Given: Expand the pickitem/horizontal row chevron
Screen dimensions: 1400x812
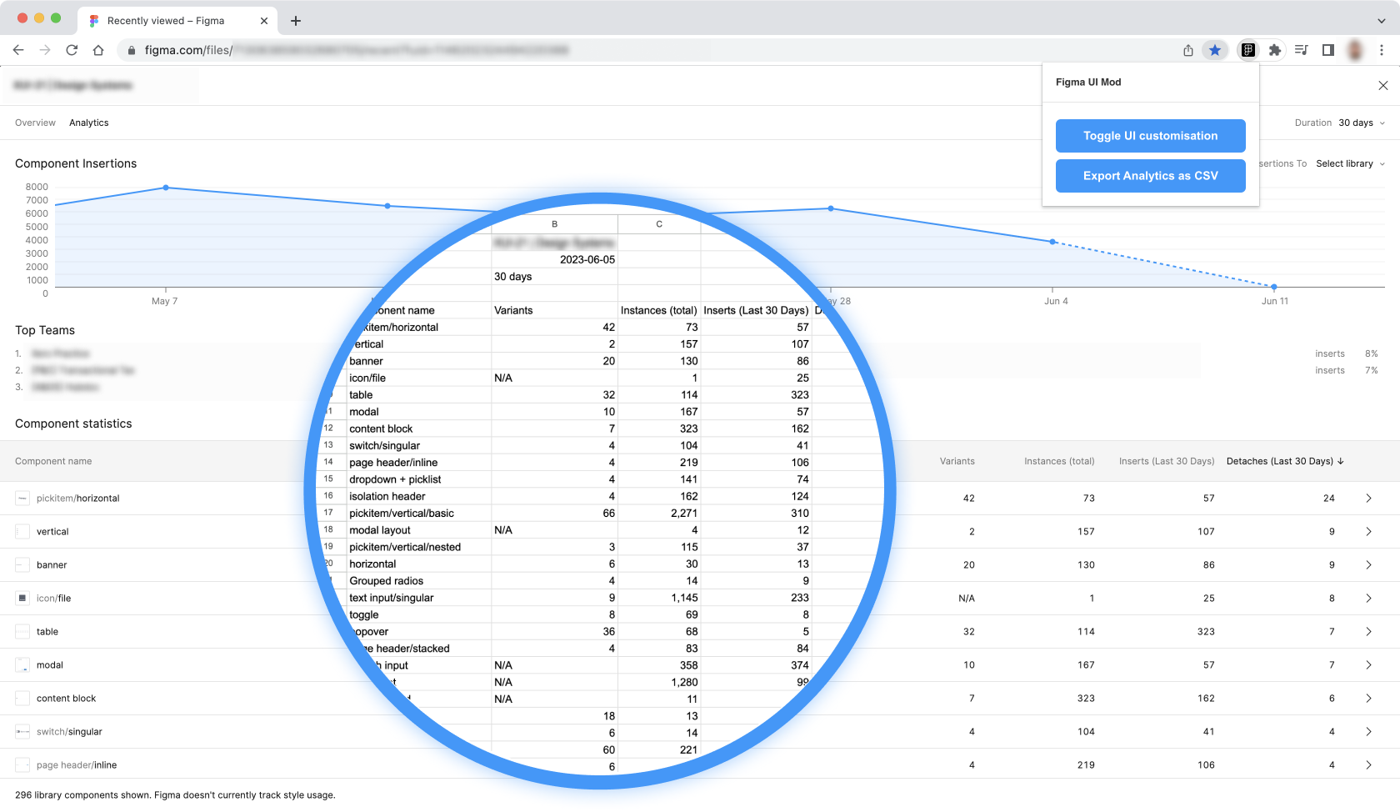Looking at the screenshot, I should tap(1368, 499).
